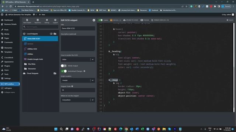Open the Support icon

pyautogui.click(x=55, y=21)
